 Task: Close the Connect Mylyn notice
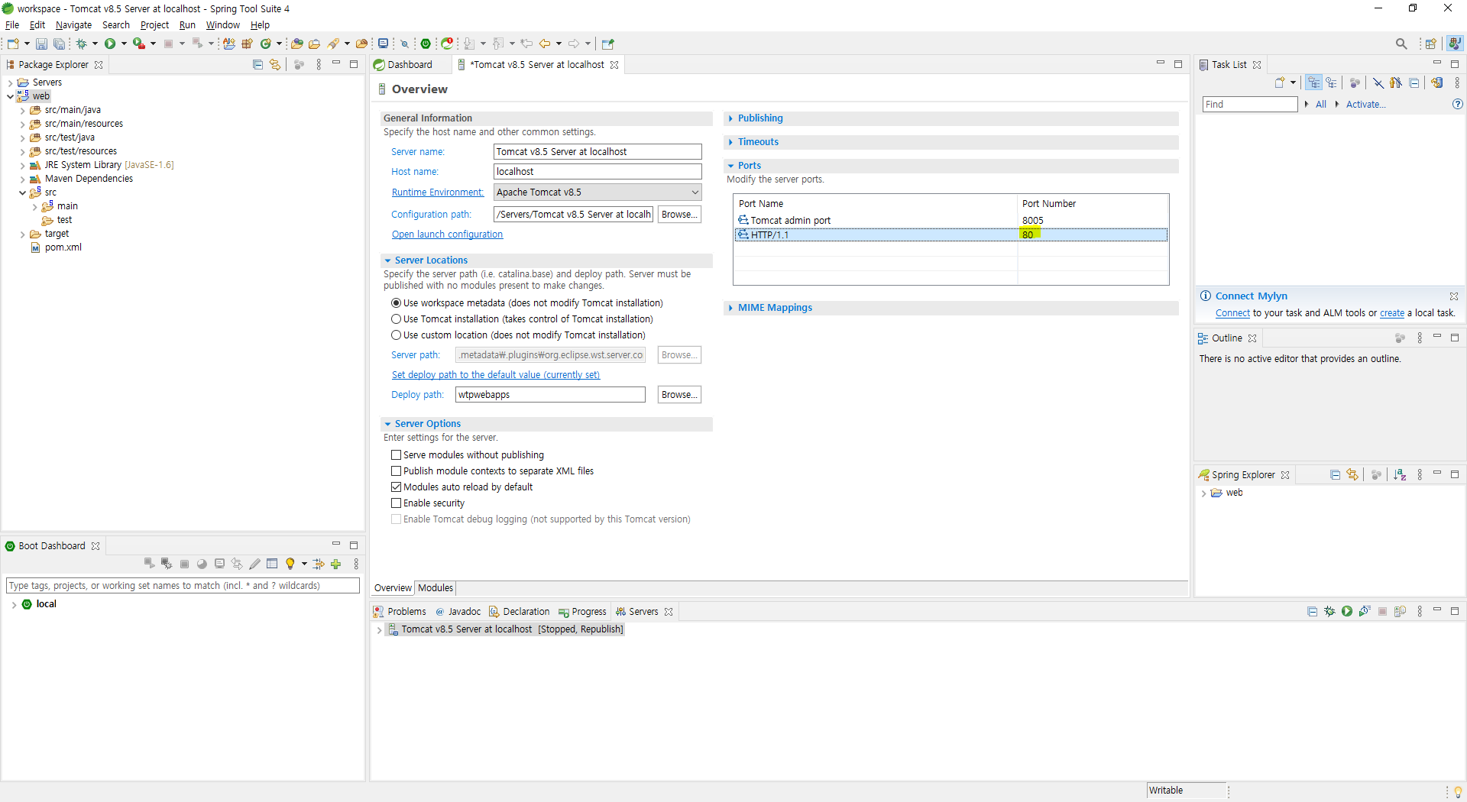[1454, 296]
